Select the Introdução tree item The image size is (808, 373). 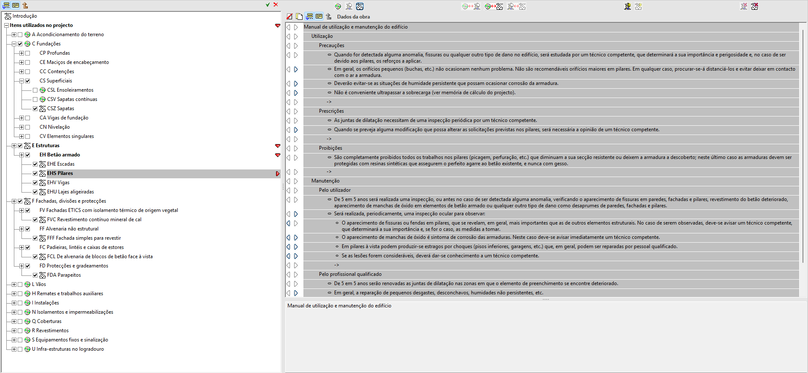pyautogui.click(x=24, y=16)
